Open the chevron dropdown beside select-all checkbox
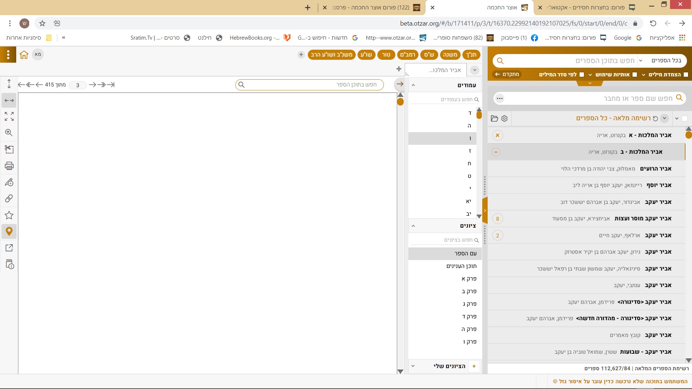The width and height of the screenshot is (692, 389). click(x=677, y=119)
